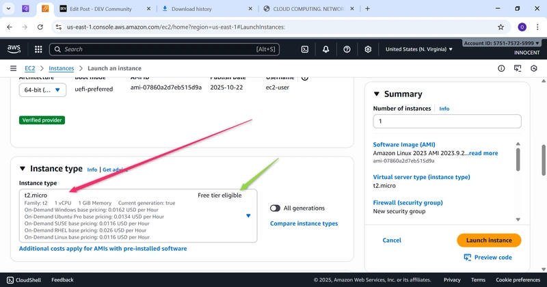Open the Chrome tab search dropdown
Viewport: 547px width, 287px height.
8,9
